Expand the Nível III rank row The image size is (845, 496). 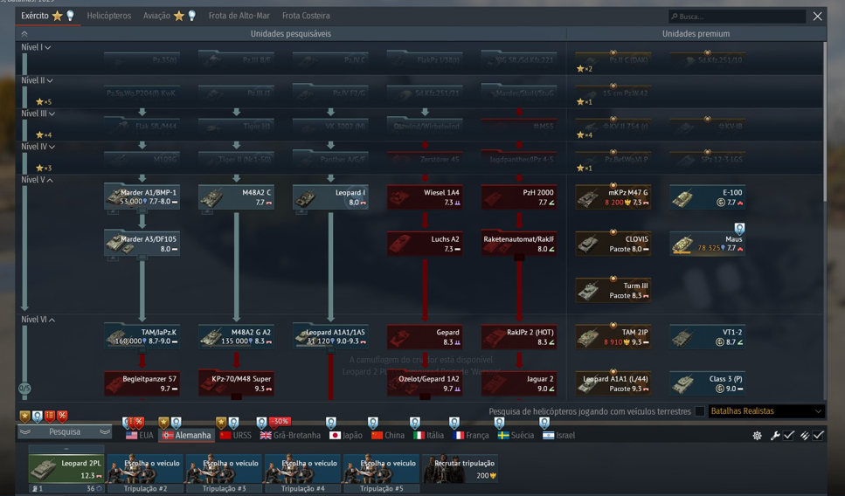tap(38, 114)
